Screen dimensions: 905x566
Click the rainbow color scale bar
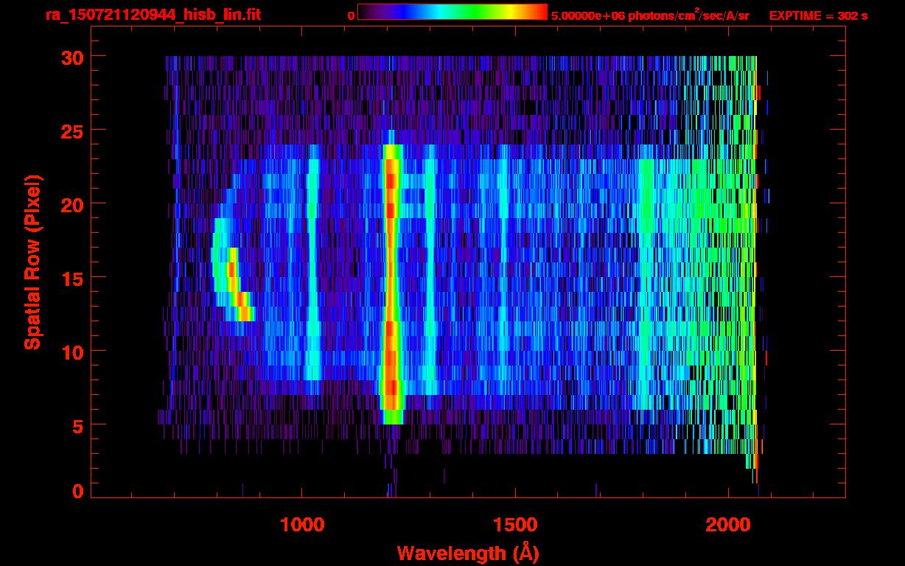(x=452, y=12)
